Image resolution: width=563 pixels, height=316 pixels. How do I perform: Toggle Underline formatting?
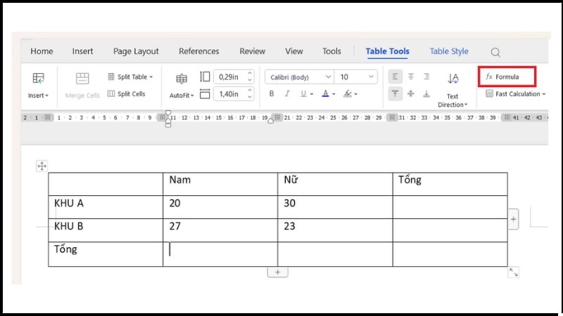tap(304, 93)
